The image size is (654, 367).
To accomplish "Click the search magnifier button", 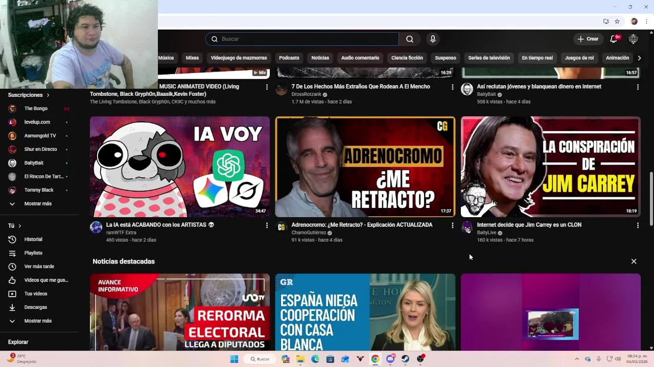I will click(410, 39).
